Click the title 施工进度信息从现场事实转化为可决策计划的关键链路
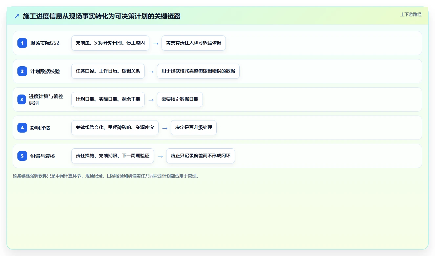Image resolution: width=435 pixels, height=256 pixels. [102, 16]
